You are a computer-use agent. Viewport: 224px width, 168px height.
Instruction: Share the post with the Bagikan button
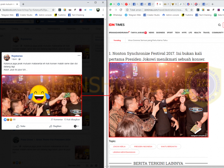click(x=55, y=126)
